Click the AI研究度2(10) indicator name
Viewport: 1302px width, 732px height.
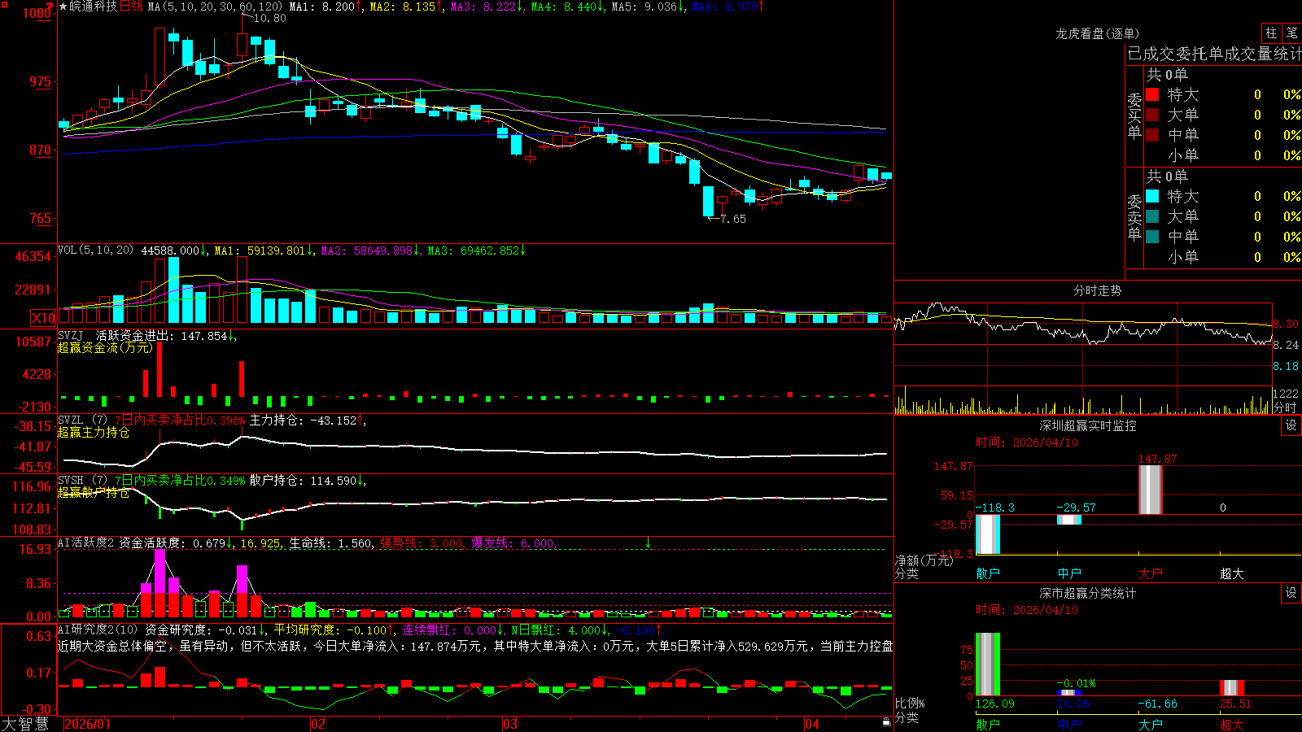tap(98, 630)
